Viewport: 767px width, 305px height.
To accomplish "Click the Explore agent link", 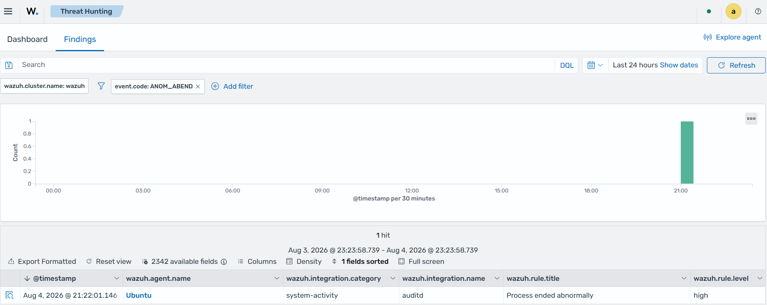I will pos(732,37).
